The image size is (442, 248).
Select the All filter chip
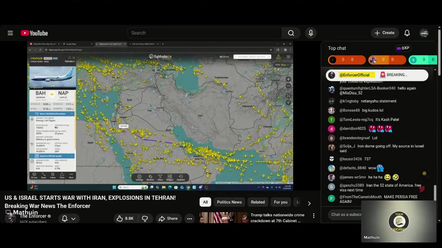205,202
